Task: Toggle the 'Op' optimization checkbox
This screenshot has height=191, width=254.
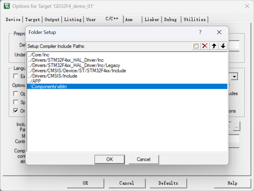Action: [x=16, y=94]
